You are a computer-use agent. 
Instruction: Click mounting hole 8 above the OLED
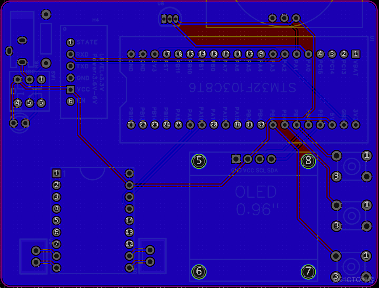click(x=308, y=160)
